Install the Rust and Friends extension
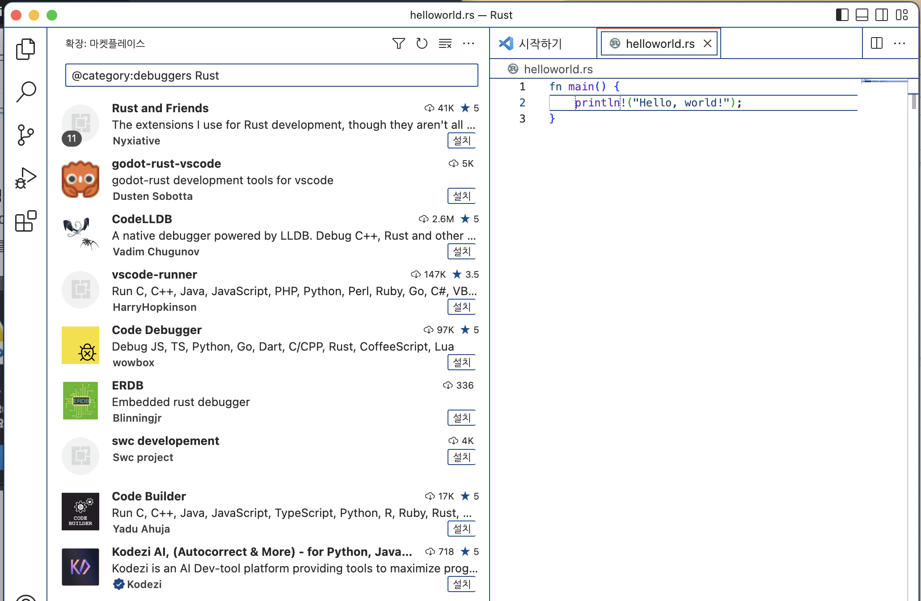The image size is (921, 601). pyautogui.click(x=461, y=140)
